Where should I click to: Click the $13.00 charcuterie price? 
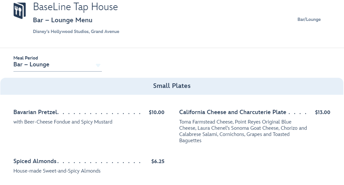click(322, 112)
